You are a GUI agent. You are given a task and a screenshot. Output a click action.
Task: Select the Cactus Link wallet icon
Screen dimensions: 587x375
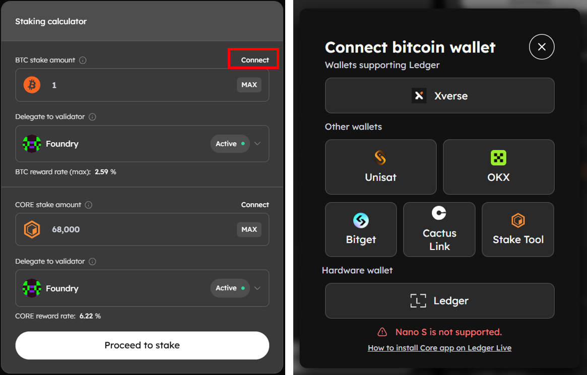439,212
